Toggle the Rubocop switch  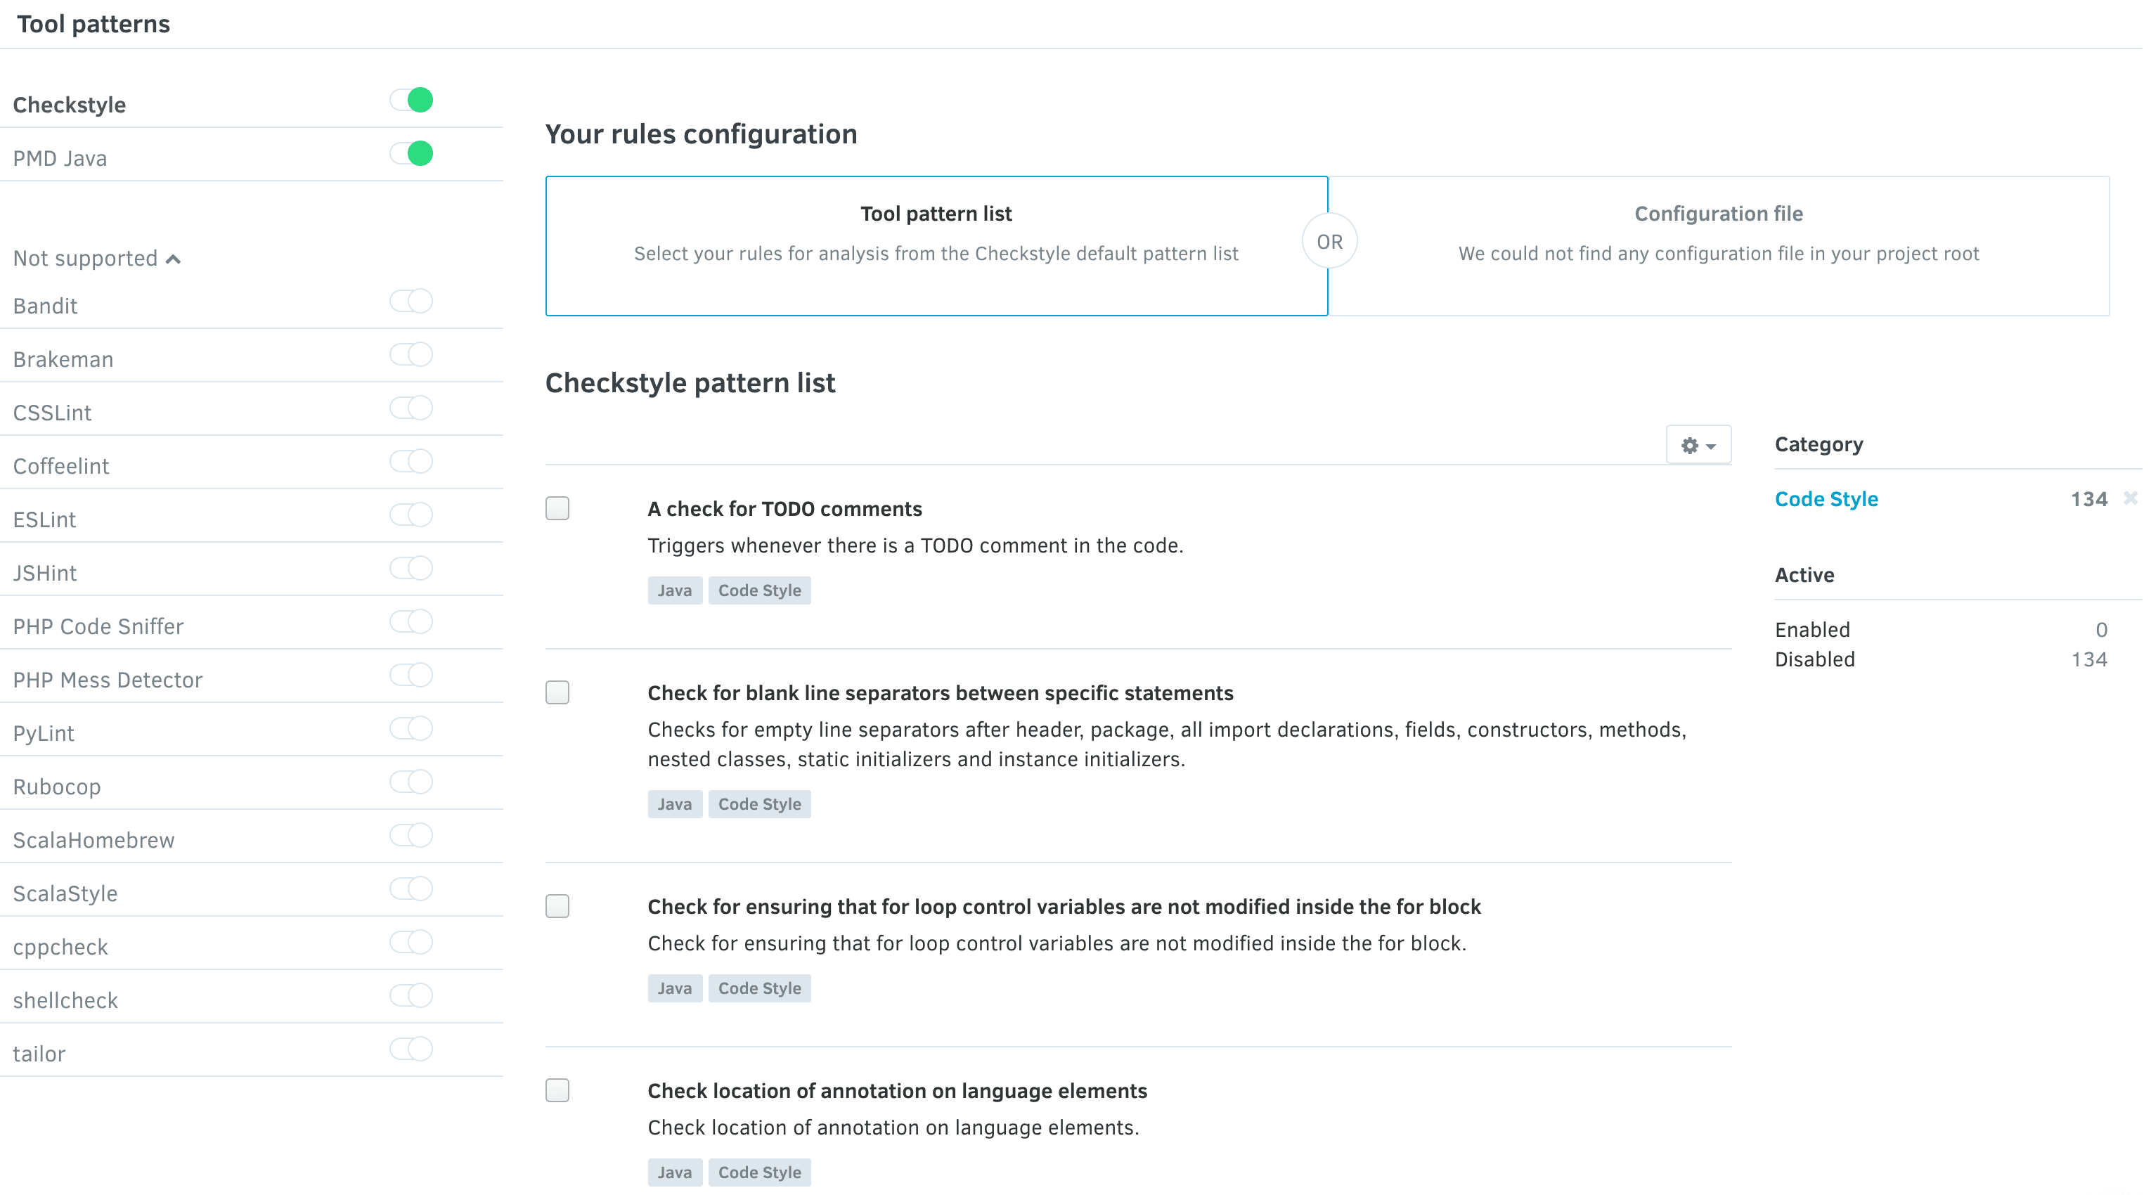point(411,782)
